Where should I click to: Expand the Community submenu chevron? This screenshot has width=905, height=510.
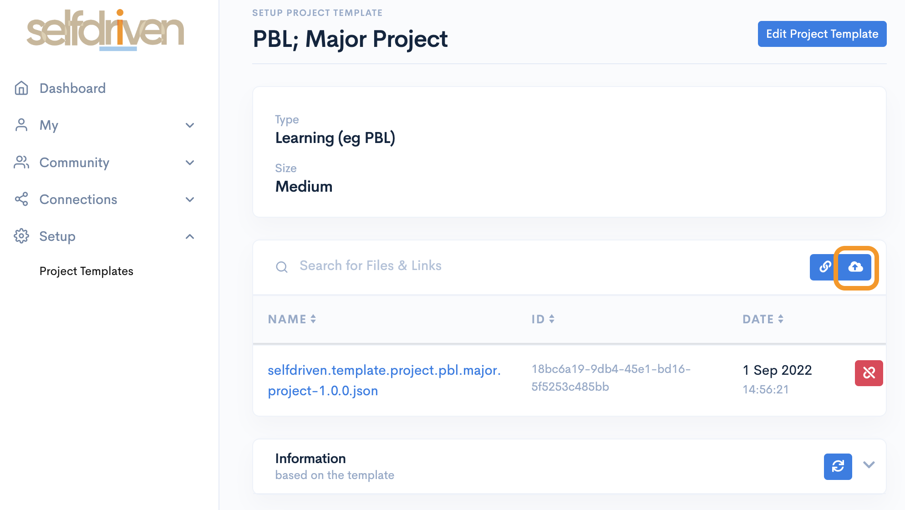[x=190, y=163]
